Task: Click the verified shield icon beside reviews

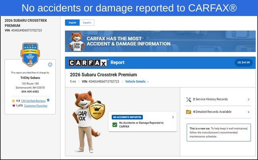Action: [48, 100]
